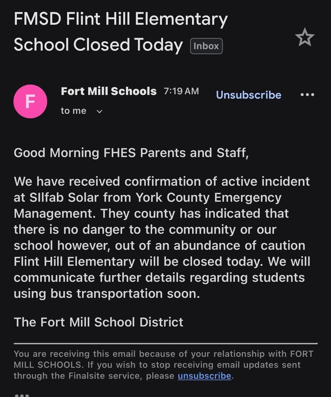
Task: Click the 7:19 AM timestamp
Action: [x=181, y=91]
